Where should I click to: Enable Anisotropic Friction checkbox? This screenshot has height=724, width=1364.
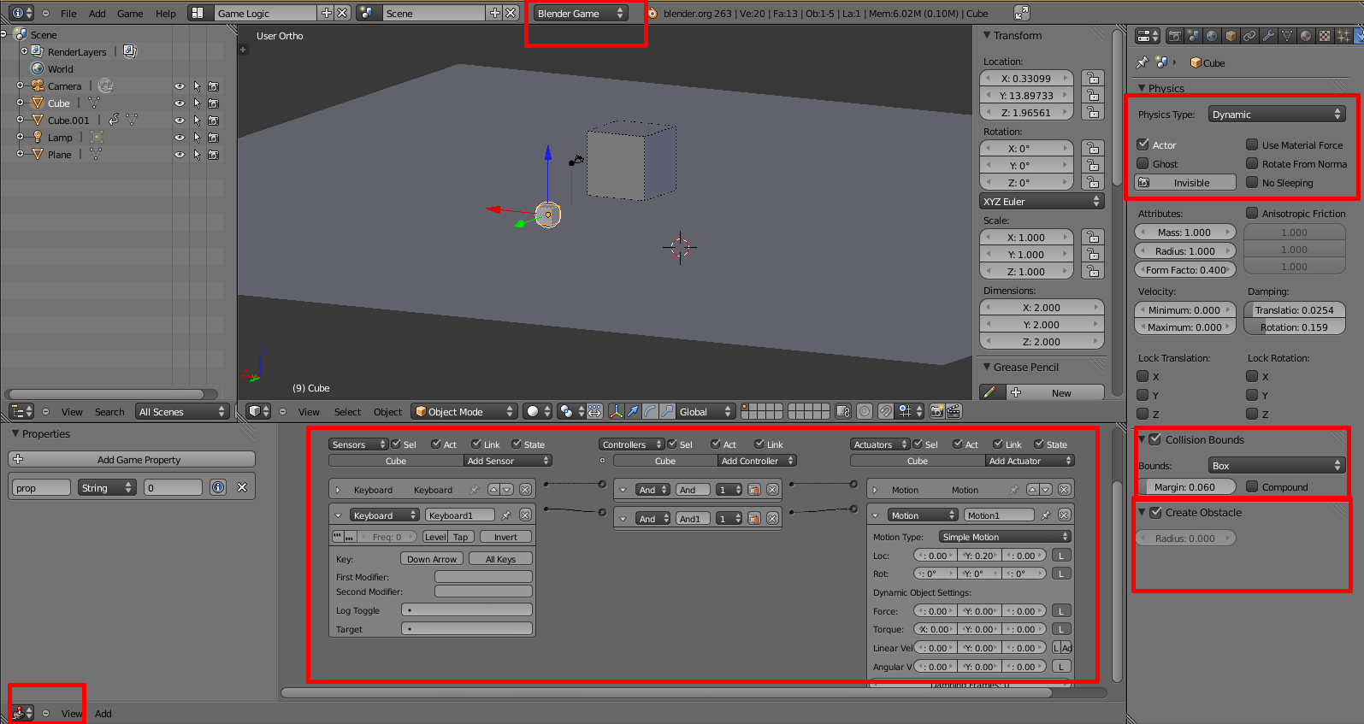1252,213
